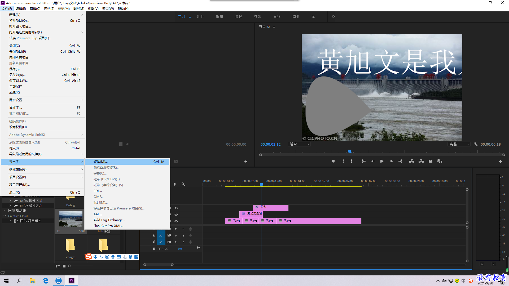Enable voice-over record on track A3
Image resolution: width=509 pixels, height=286 pixels.
coord(190,242)
